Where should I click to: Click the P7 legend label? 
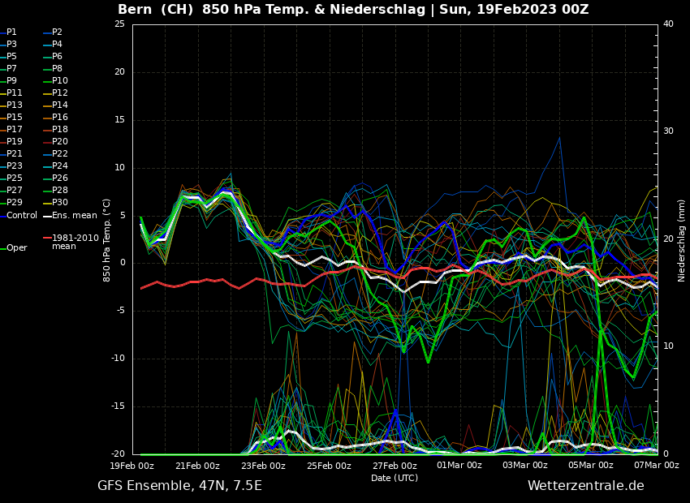[11, 69]
